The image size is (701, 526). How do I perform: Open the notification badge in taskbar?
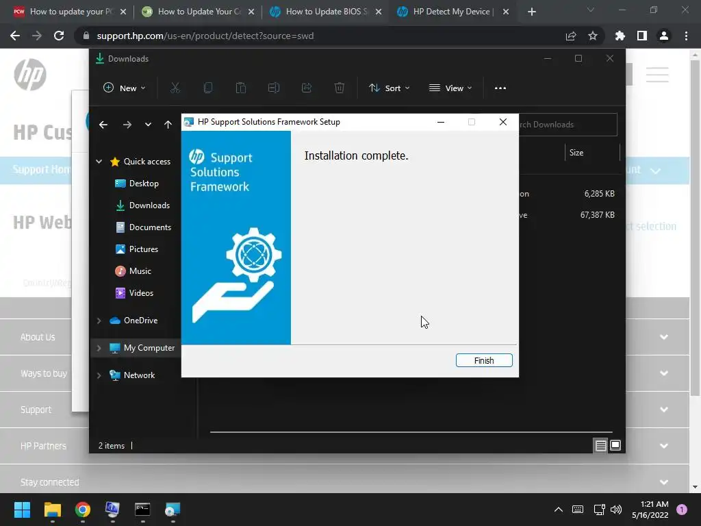coord(682,510)
